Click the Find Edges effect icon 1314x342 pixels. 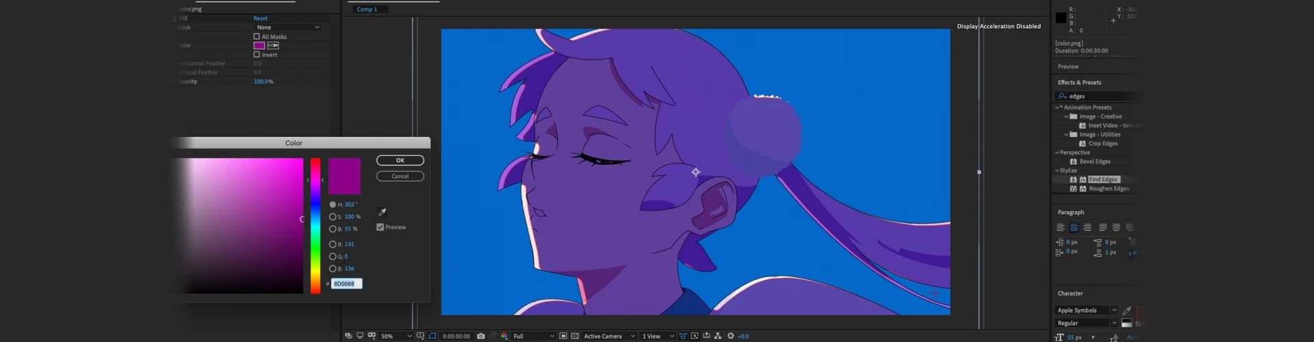[1073, 179]
